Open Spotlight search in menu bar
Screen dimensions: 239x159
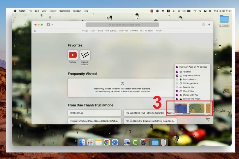coord(200,11)
